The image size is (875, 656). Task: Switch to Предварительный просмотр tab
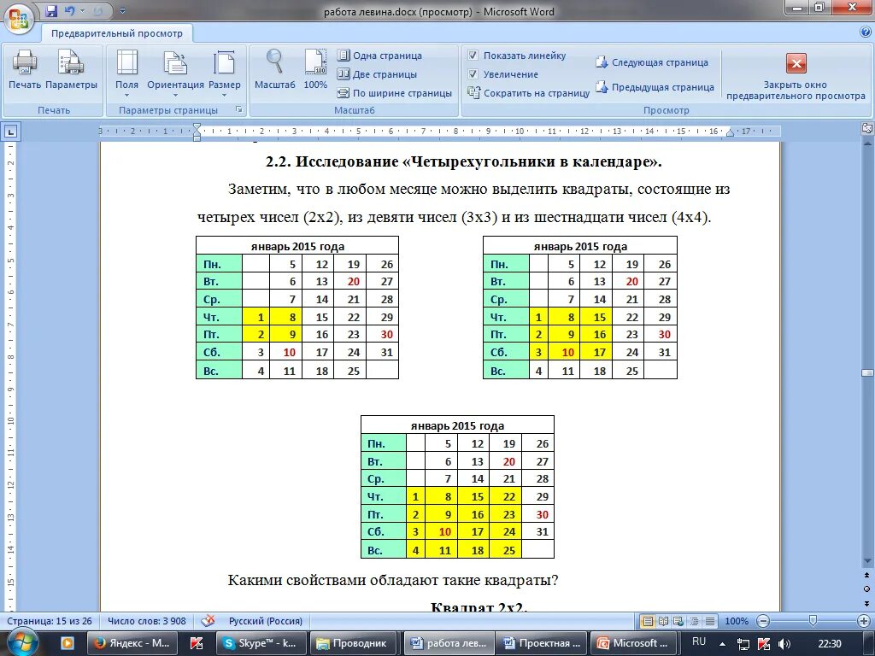click(x=116, y=33)
